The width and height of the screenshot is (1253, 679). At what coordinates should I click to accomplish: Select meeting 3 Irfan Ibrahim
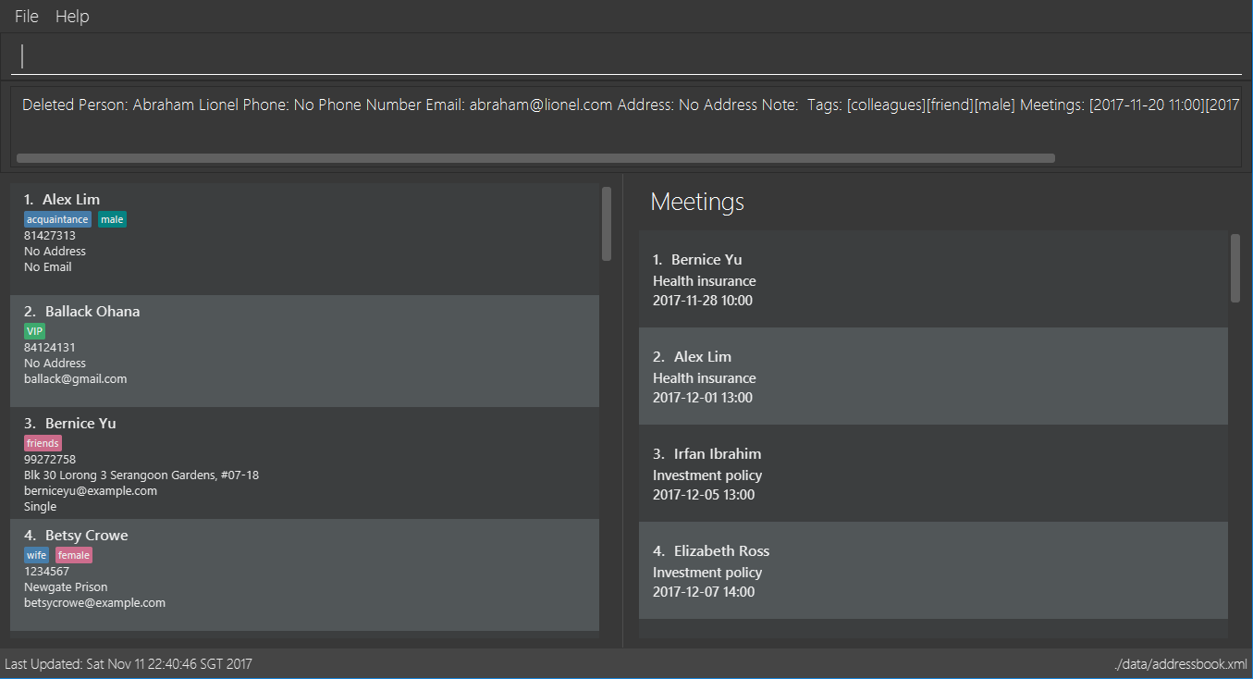pos(933,474)
